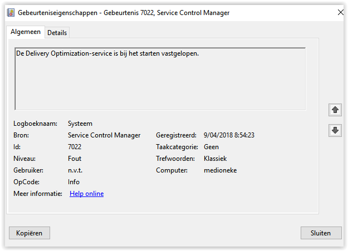The width and height of the screenshot is (348, 251).
Task: Close the Gebeurteniseigenschappen window
Action: pyautogui.click(x=339, y=12)
